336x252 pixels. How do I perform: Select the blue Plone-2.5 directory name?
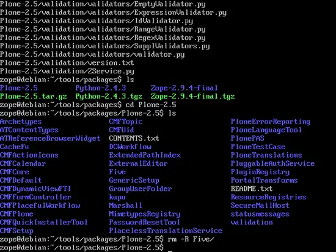(19, 88)
